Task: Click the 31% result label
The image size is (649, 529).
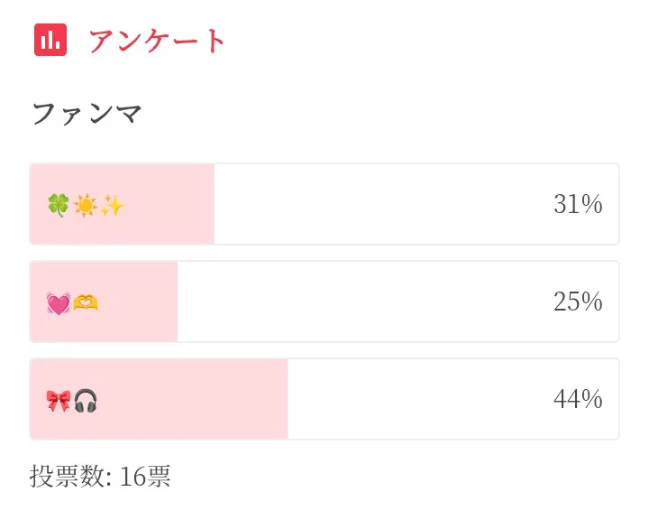Action: [578, 205]
